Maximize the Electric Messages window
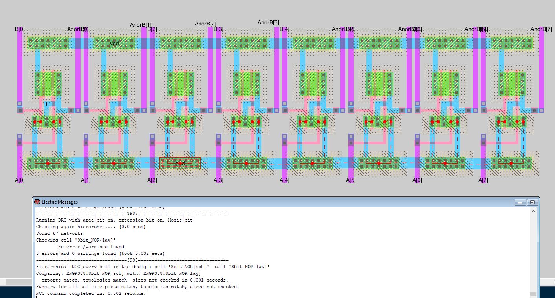Viewport: 555px width, 298px height. coord(532,202)
